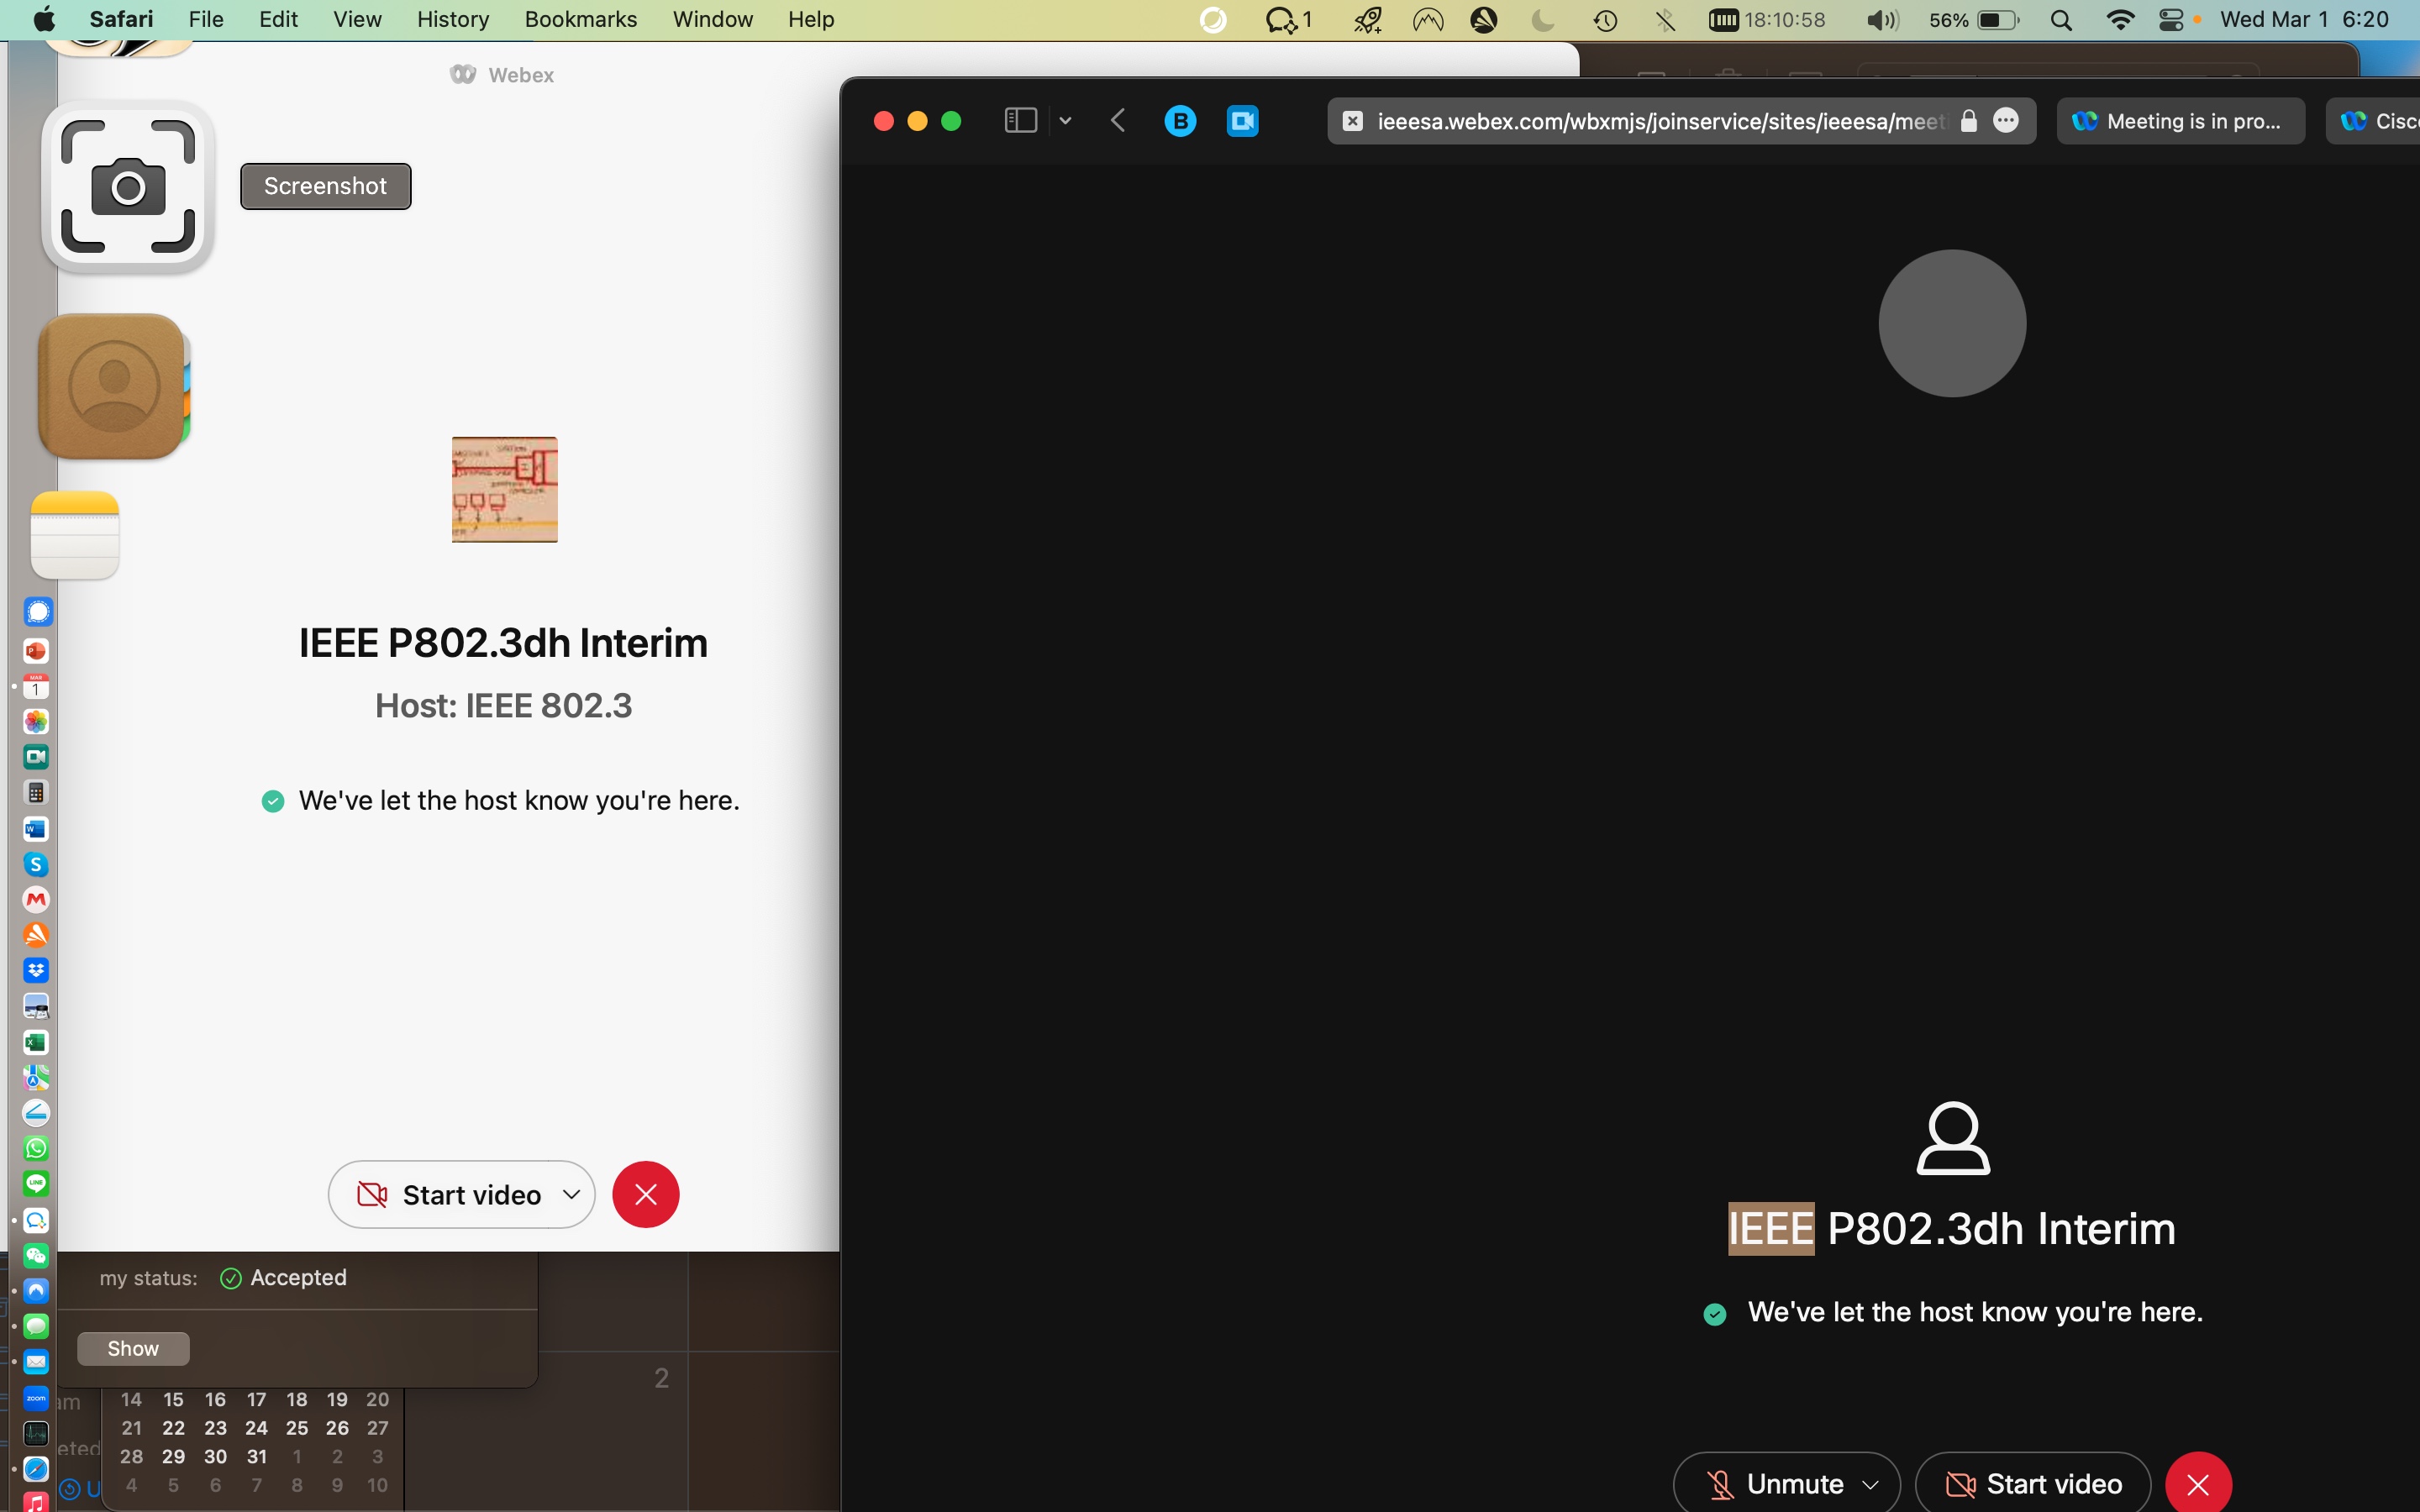Click the Safari compass icon in the Dock
This screenshot has height=1512, width=2420.
[x=36, y=1468]
